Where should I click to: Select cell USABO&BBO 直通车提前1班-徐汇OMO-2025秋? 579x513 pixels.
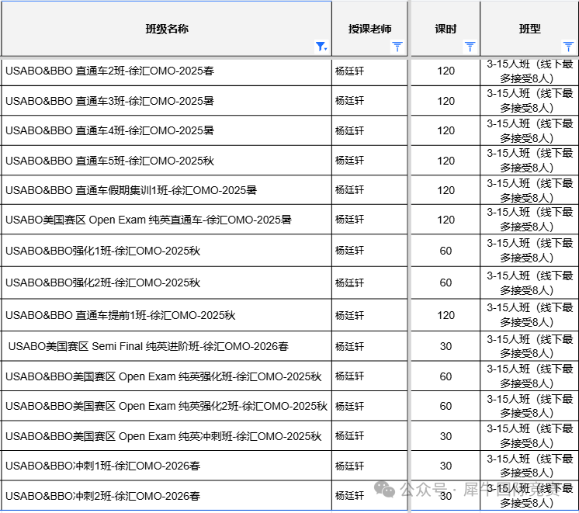click(x=167, y=315)
